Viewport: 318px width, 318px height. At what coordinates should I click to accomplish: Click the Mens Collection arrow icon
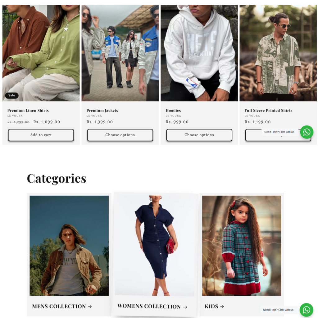click(90, 307)
